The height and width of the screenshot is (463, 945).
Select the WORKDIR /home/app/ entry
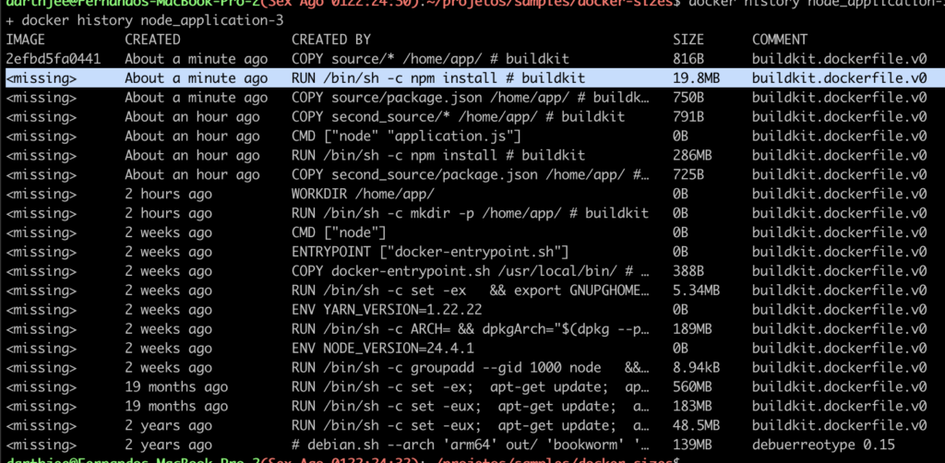point(362,195)
